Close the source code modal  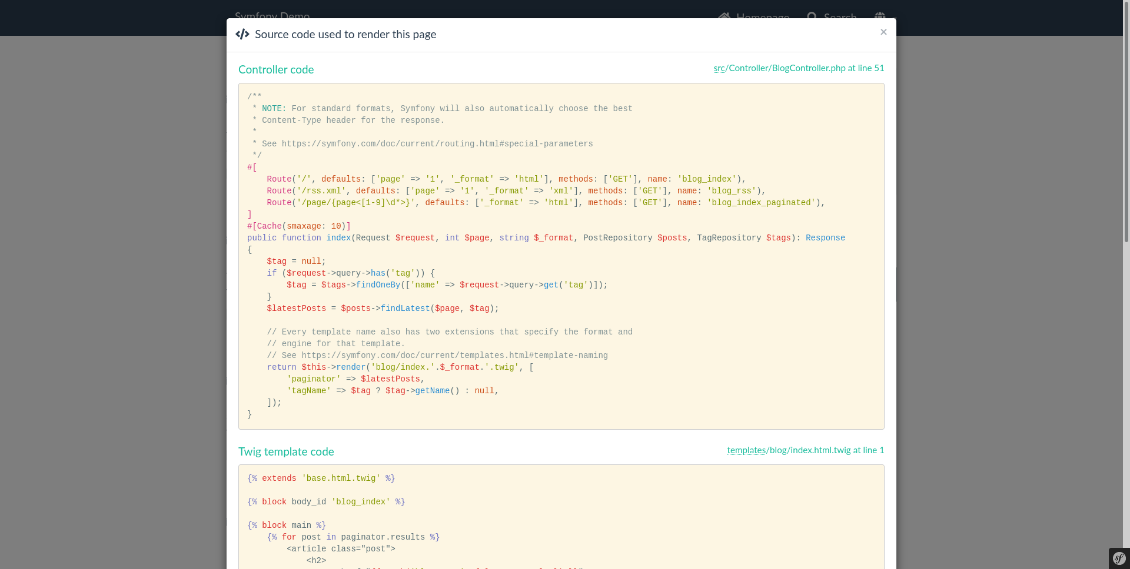pos(883,32)
